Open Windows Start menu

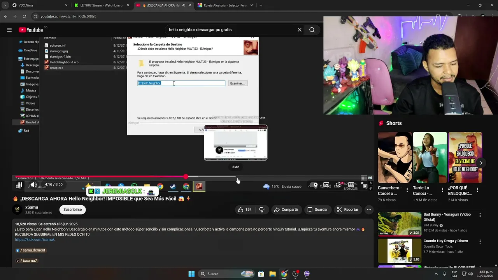point(191,274)
